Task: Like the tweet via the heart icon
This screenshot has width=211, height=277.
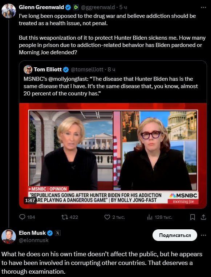Action: (x=107, y=217)
